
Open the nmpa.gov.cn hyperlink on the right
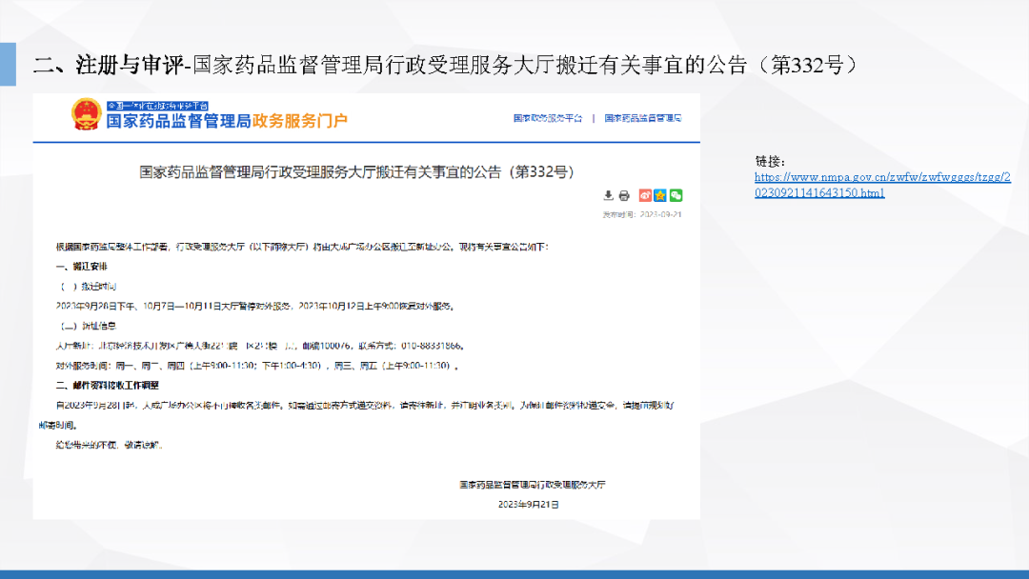(882, 185)
